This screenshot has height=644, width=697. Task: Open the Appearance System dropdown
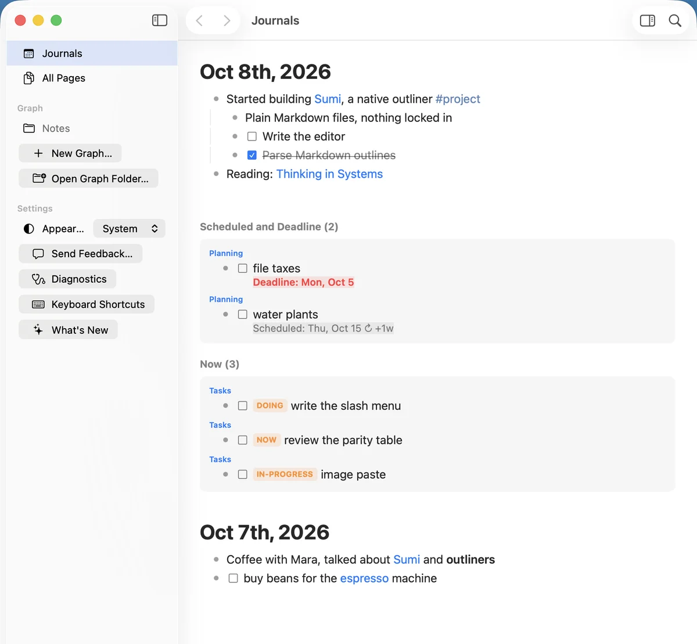pyautogui.click(x=130, y=229)
